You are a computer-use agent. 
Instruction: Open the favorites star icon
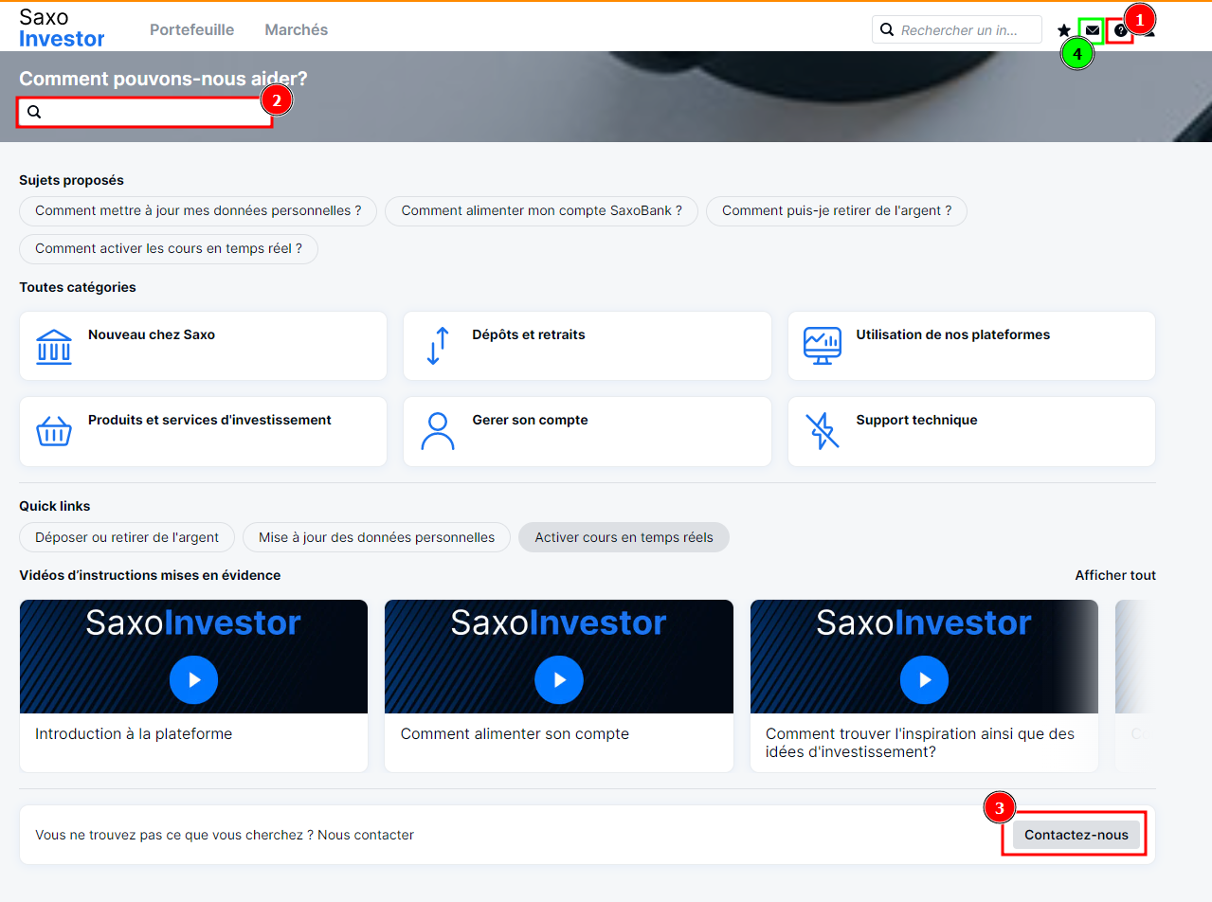[x=1064, y=30]
